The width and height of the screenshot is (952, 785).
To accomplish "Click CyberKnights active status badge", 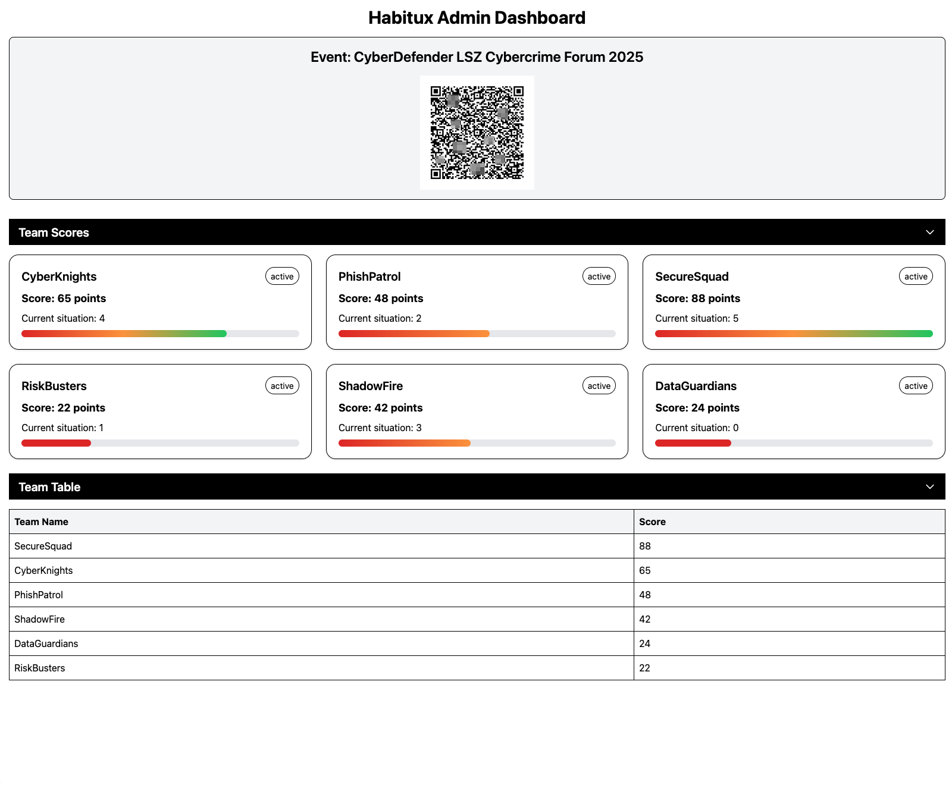I will (282, 277).
